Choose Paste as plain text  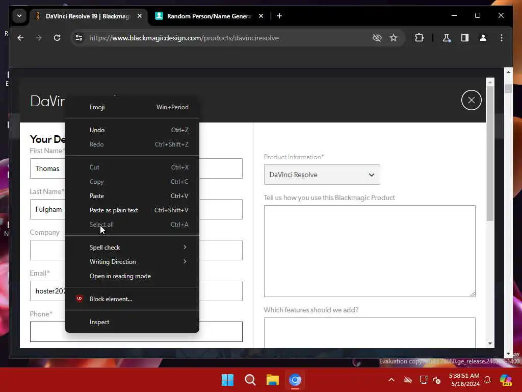132,210
